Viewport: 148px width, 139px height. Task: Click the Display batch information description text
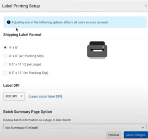[x=37, y=120]
